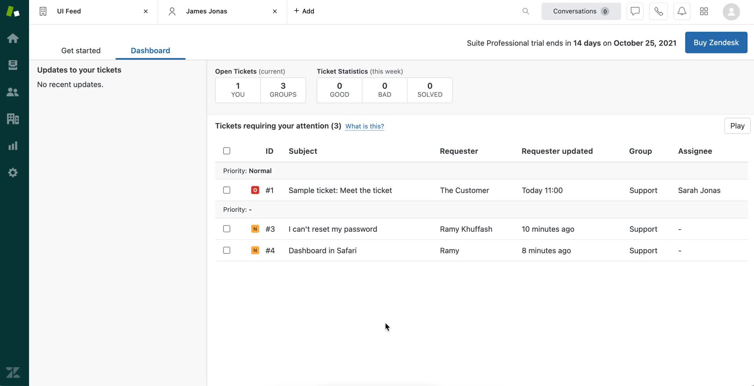
Task: Open search with the magnifier icon
Action: (x=526, y=11)
